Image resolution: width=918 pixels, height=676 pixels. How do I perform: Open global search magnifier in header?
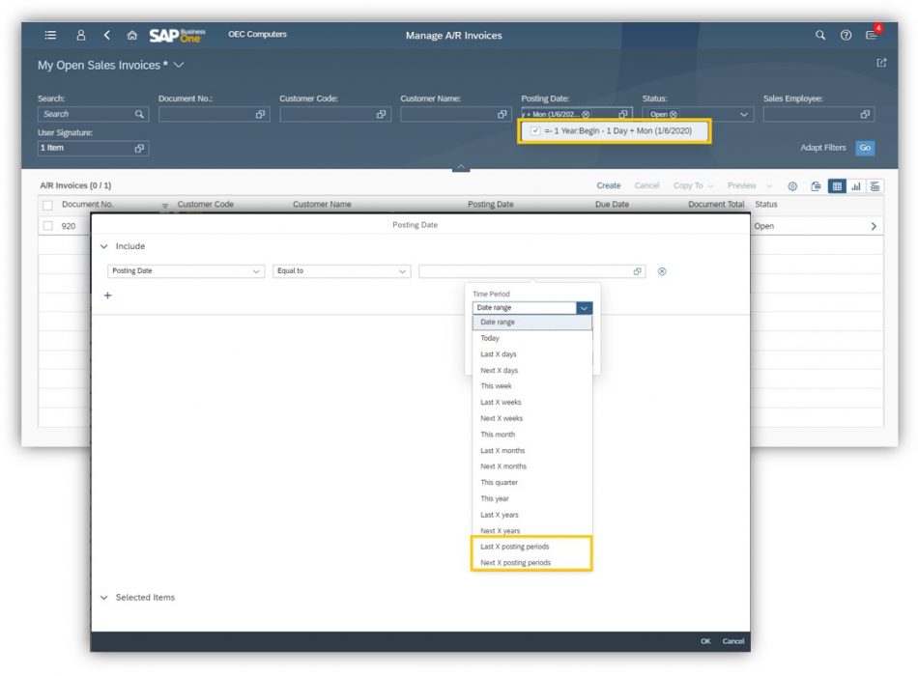819,35
